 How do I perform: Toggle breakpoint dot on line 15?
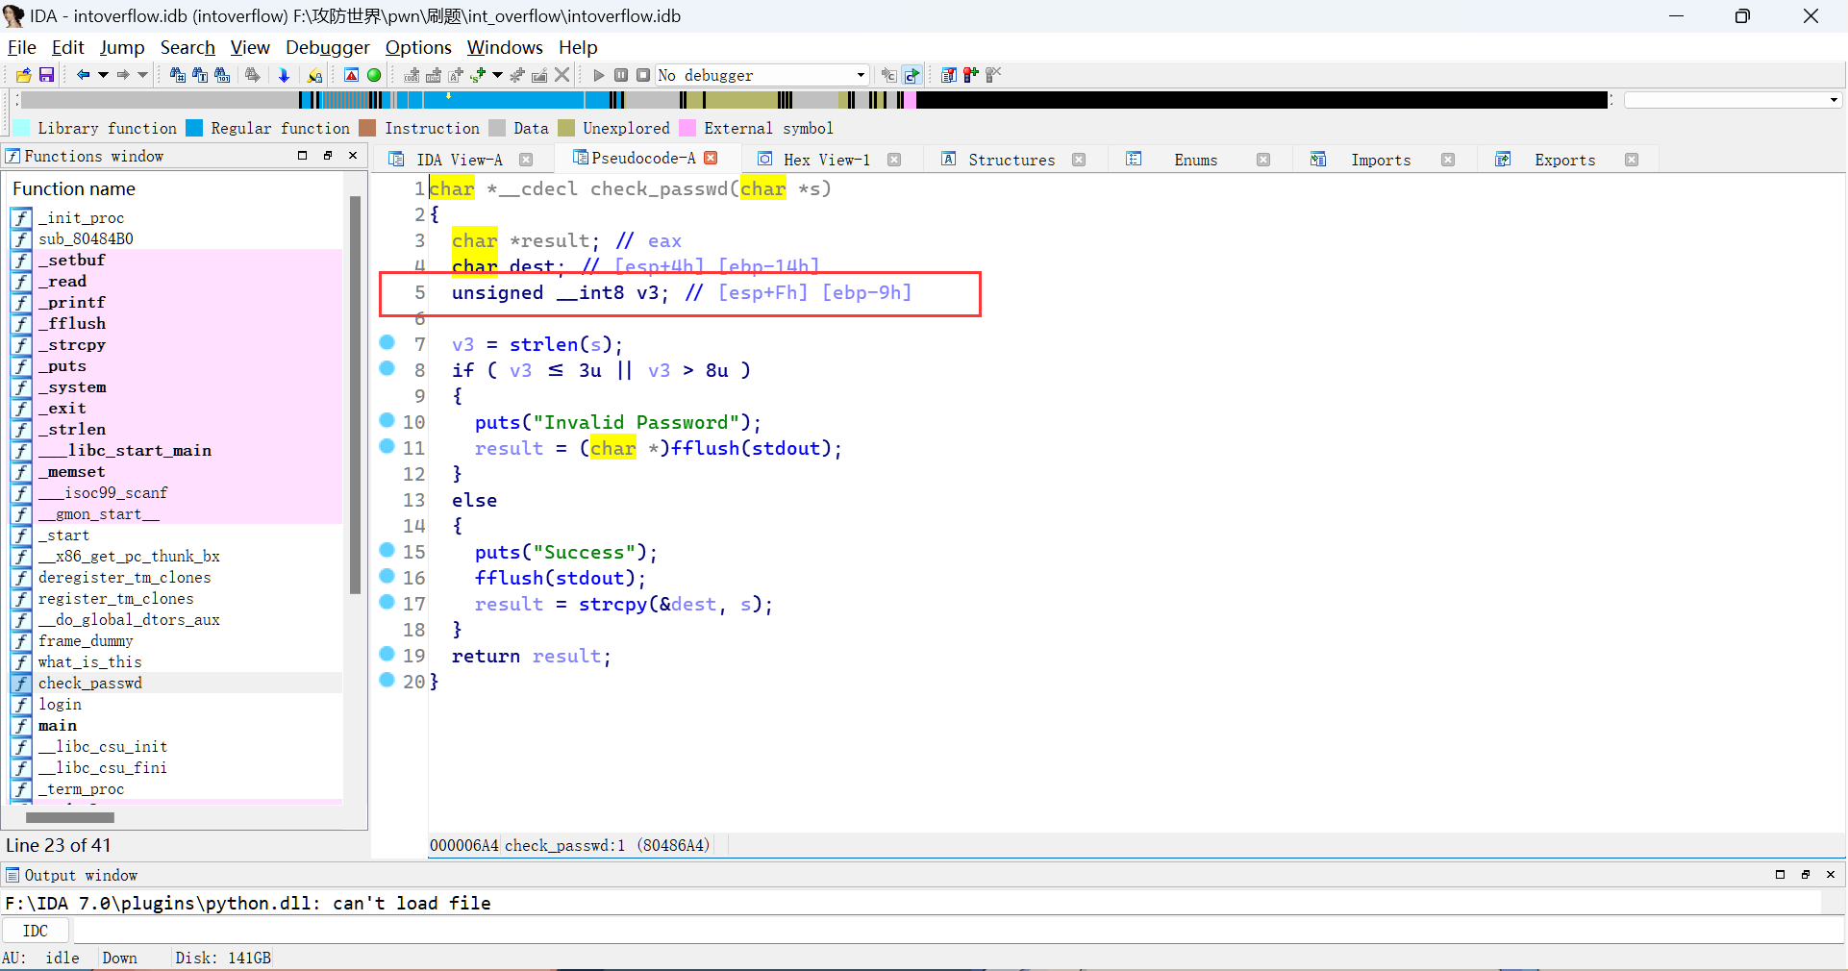pyautogui.click(x=387, y=550)
